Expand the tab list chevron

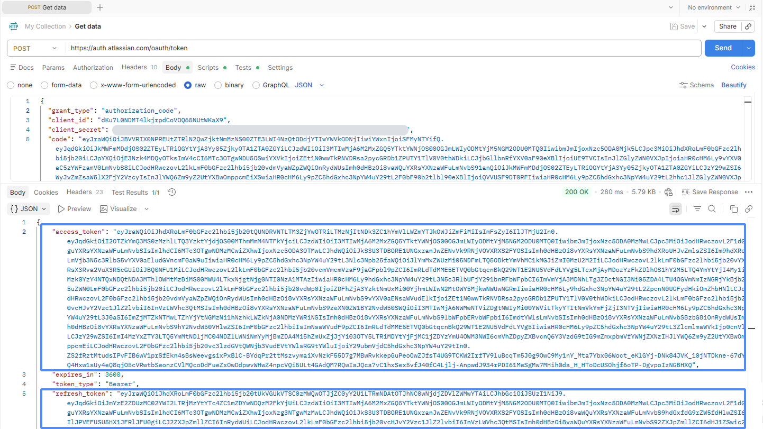[x=670, y=7]
